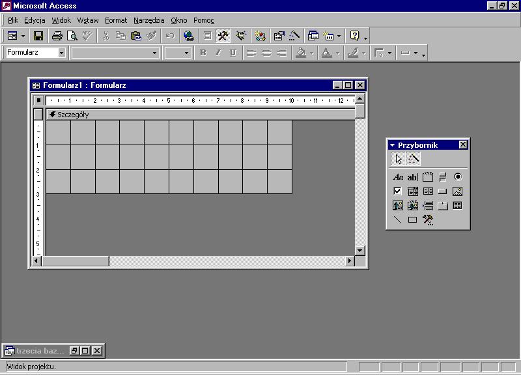Select the Rectangle drawing tool

(x=413, y=220)
